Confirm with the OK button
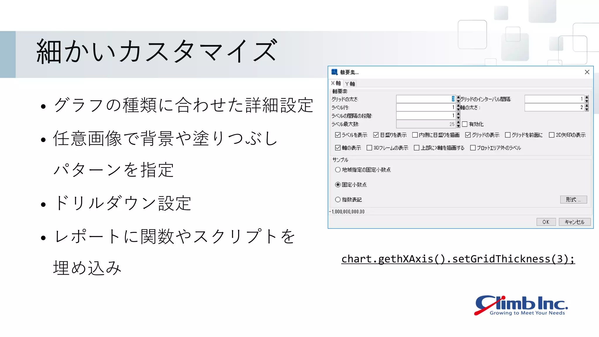Screen dimensions: 599x337 pyautogui.click(x=546, y=222)
